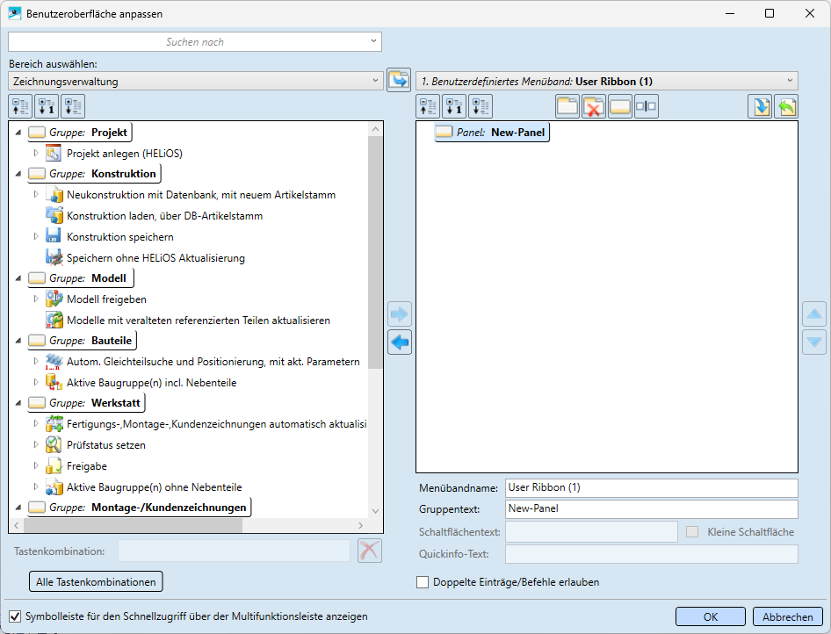Move entry down arrow button
The image size is (831, 634).
tap(814, 342)
